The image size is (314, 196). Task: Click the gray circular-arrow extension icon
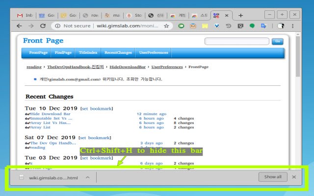click(229, 26)
